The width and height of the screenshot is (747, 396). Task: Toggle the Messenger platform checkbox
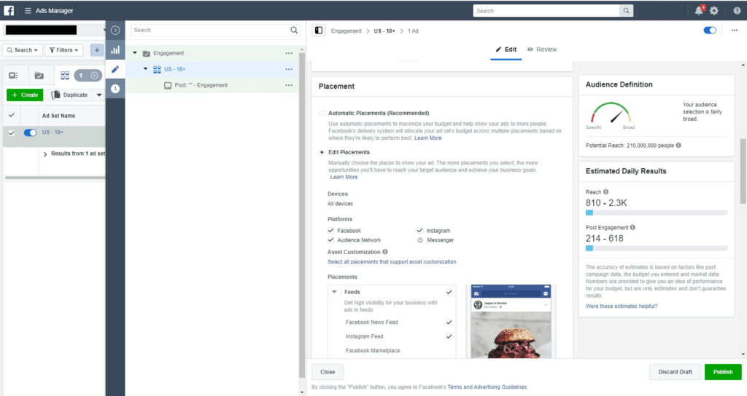(x=420, y=240)
